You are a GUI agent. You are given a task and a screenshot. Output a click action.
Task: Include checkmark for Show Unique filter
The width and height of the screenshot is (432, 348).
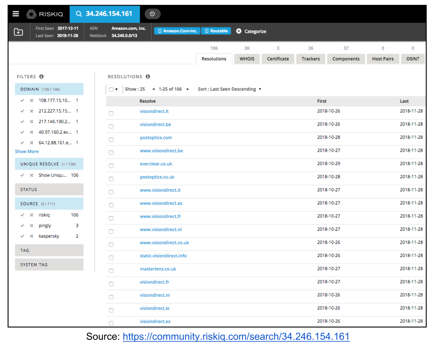[22, 175]
